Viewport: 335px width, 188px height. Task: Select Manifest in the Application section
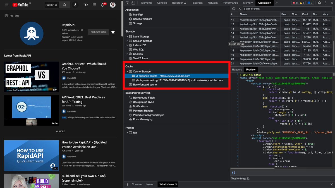[x=138, y=14]
